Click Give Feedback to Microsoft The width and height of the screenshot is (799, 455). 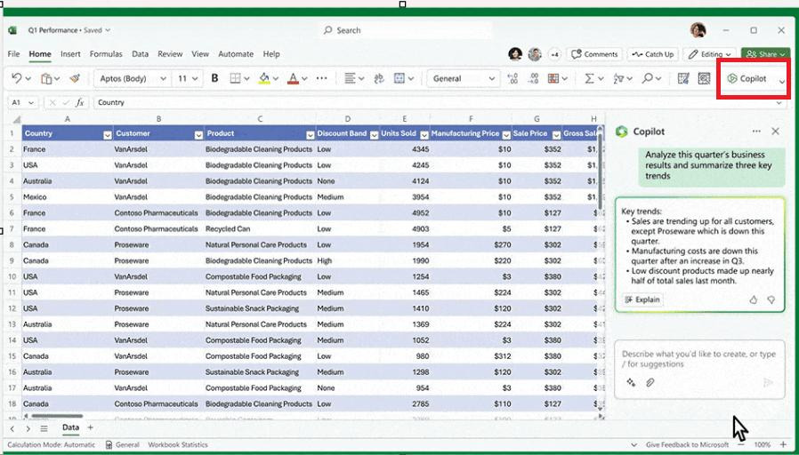click(x=688, y=444)
